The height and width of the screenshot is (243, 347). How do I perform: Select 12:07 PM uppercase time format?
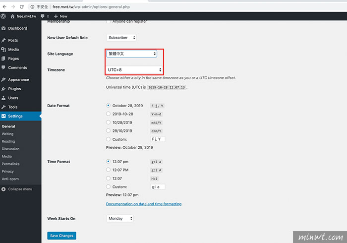click(108, 170)
